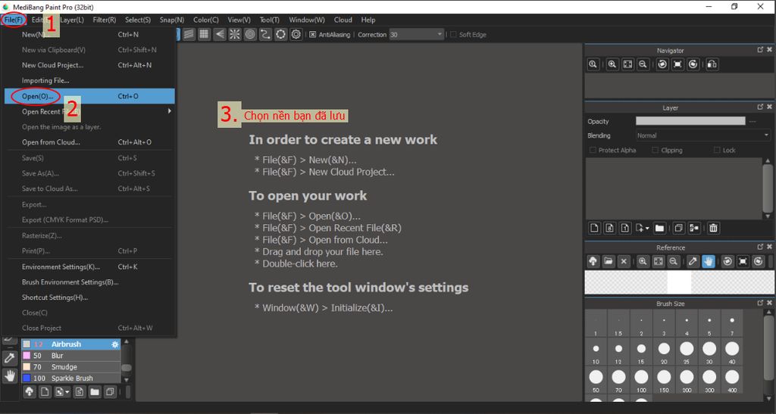
Task: Select the grid cross snap icon
Action: pyautogui.click(x=204, y=34)
